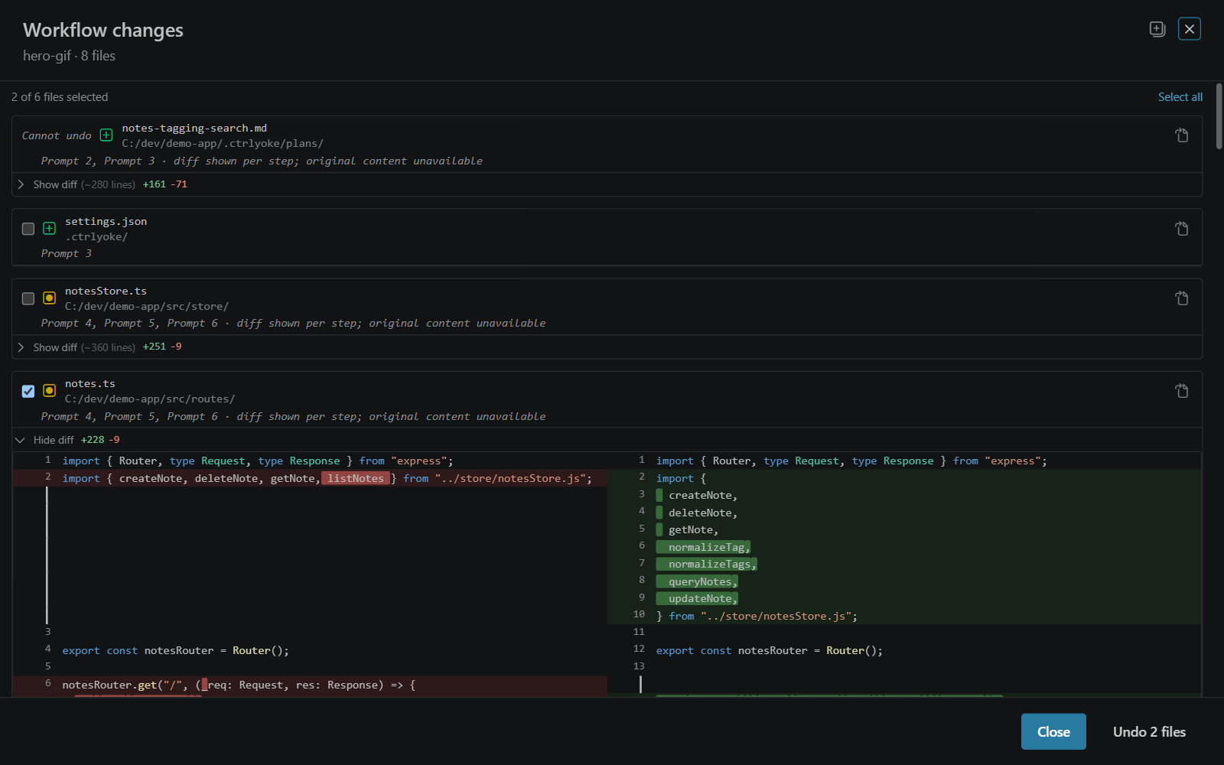This screenshot has height=765, width=1224.
Task: Check the notesStore.ts checkbox
Action: [x=28, y=298]
